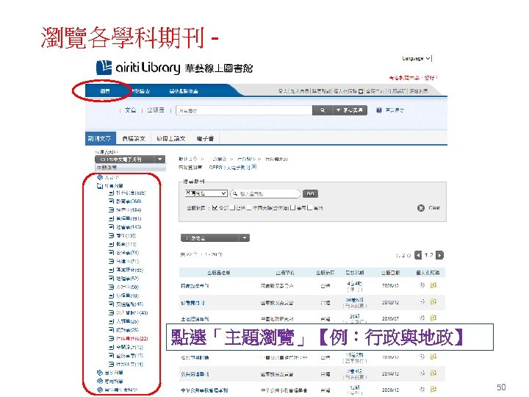Tick the 全部 region checkbox

tap(215, 207)
